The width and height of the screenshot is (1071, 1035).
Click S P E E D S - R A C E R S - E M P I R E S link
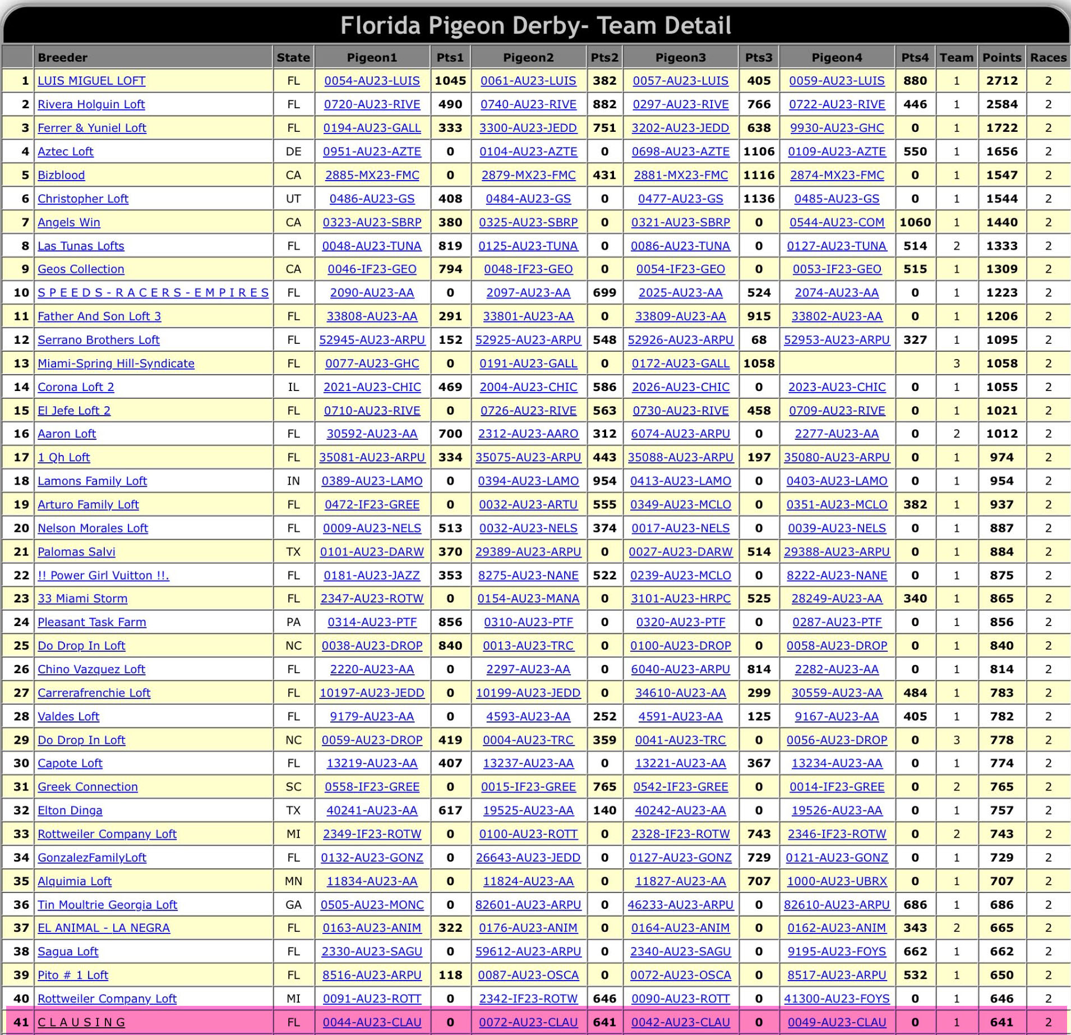coord(153,292)
